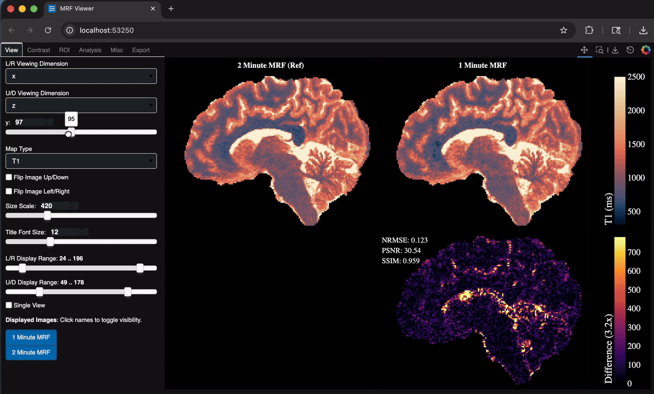Activate the Box Zoom tool
The image size is (654, 394).
[600, 50]
